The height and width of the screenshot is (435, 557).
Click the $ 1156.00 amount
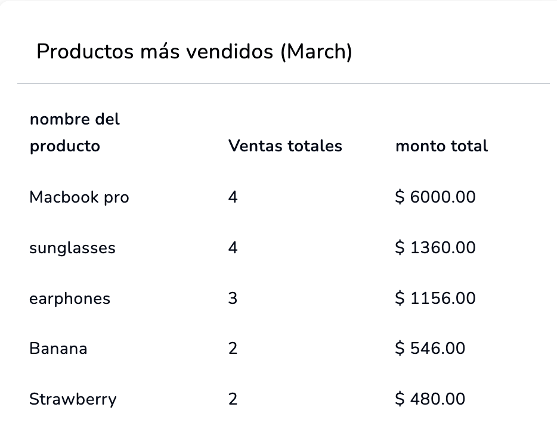click(x=435, y=298)
